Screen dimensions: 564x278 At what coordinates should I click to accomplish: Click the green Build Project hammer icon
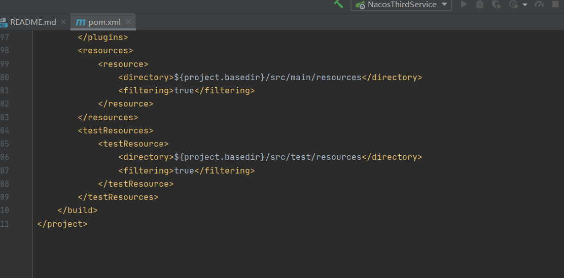[338, 4]
